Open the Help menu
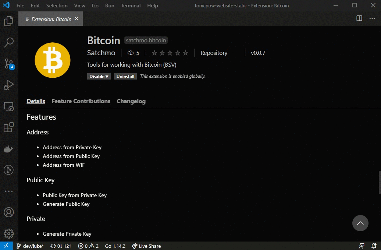Screen dimensions: 381x250 pos(152,6)
